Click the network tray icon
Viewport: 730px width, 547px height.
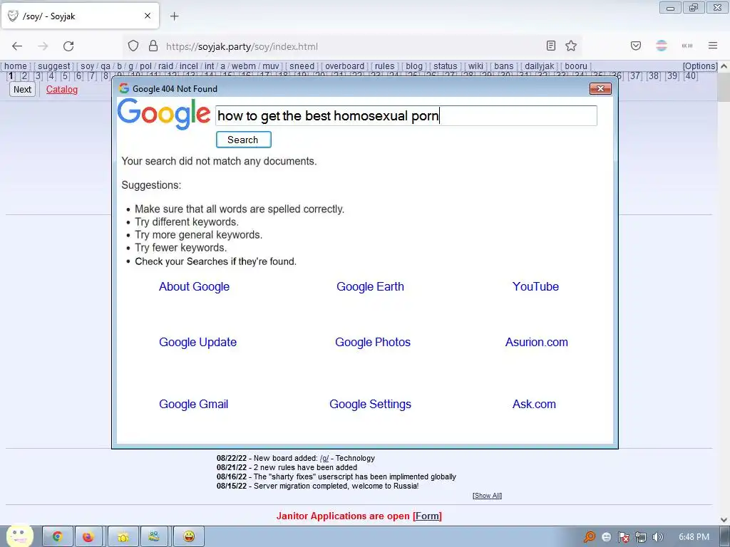(641, 537)
